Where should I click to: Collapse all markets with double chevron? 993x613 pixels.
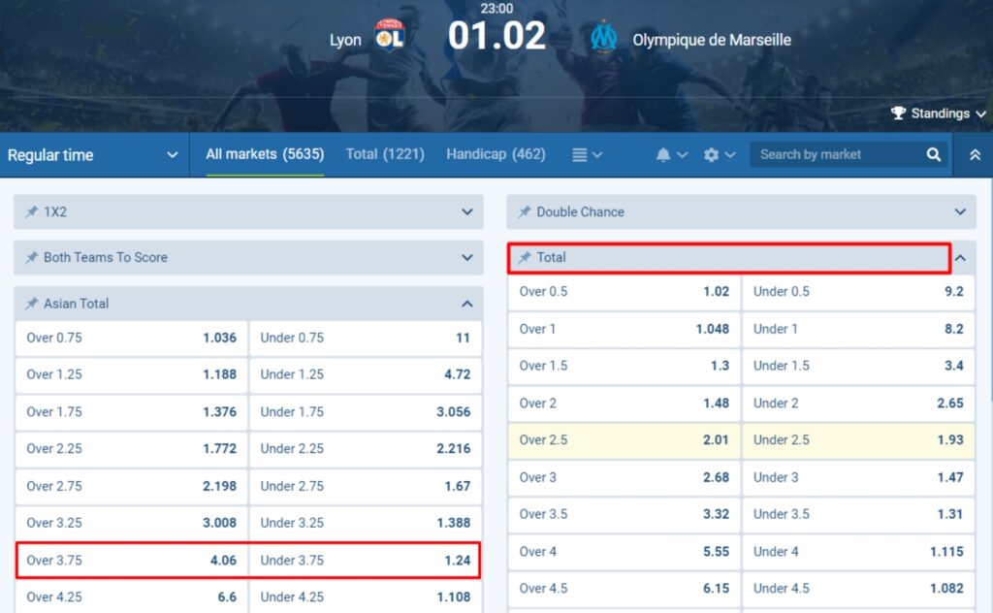pos(975,155)
